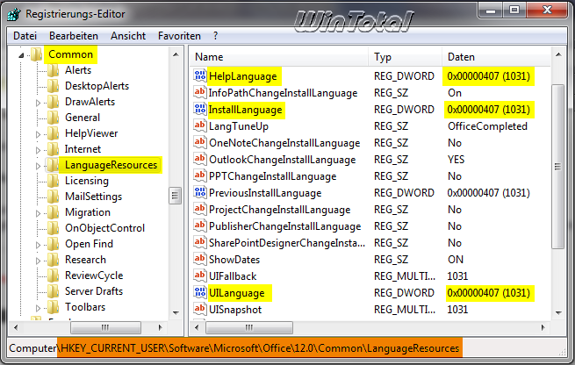575x365 pixels.
Task: Click the ProjectChangeInstallLanguage string icon
Action: (x=200, y=209)
